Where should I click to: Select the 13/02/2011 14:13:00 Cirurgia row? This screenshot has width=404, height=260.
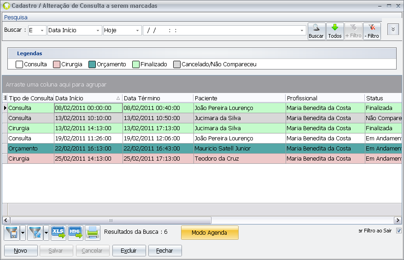tap(202, 128)
